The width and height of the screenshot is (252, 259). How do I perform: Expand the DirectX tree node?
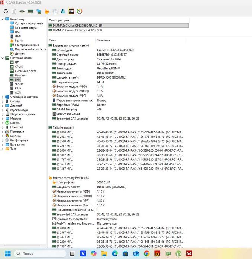click(x=3, y=123)
